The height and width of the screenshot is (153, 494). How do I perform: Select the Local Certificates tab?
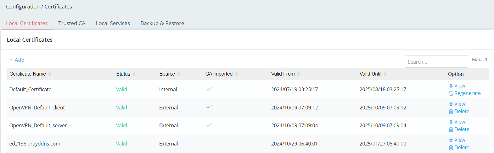pos(27,23)
